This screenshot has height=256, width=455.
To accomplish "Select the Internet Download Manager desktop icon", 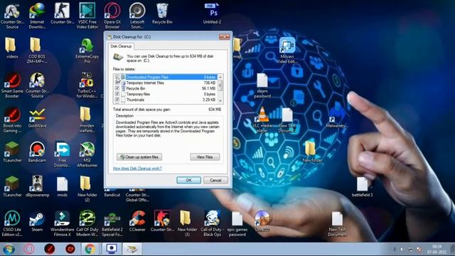I will click(37, 16).
